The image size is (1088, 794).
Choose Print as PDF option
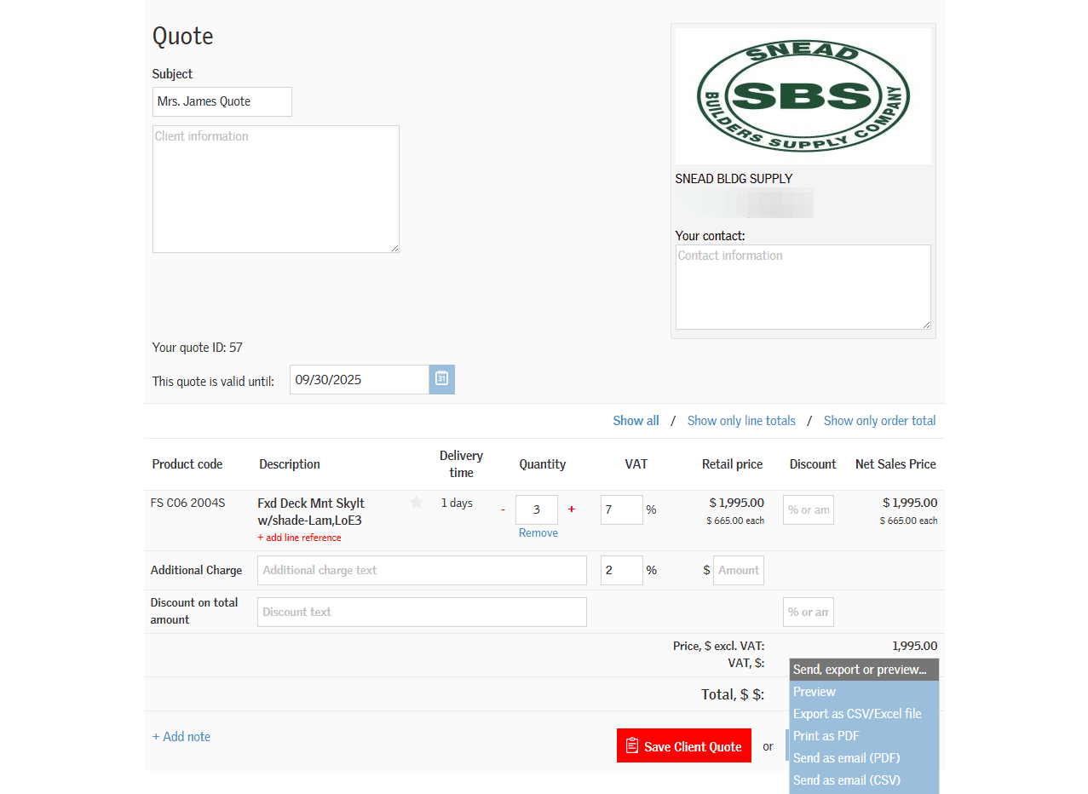[864, 736]
